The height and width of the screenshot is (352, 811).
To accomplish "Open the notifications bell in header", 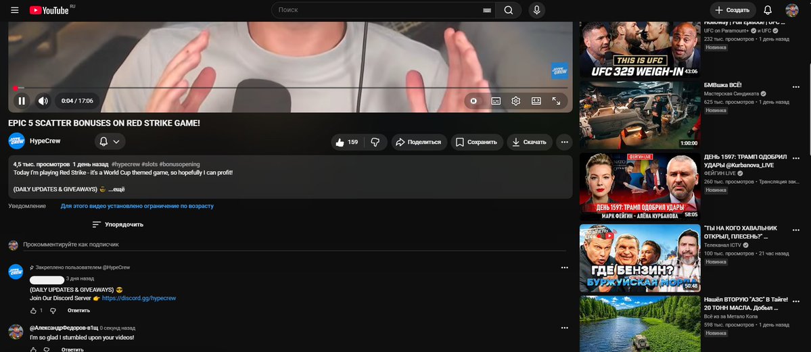I will point(768,10).
